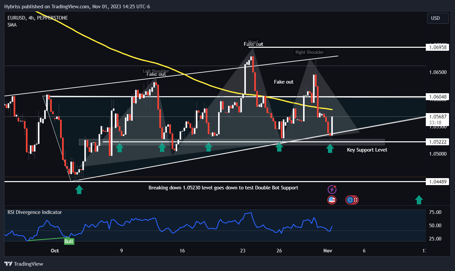The image size is (455, 271).
Task: Click the 23 date on the time axis
Action: point(243,251)
